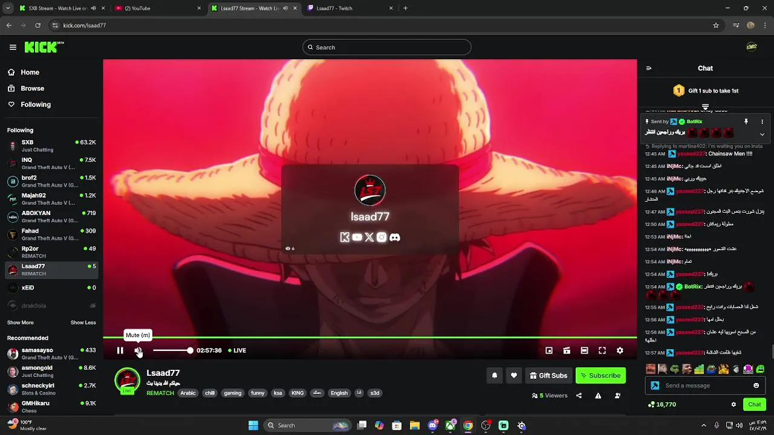
Task: Expand the gift leaderboard handle
Action: click(x=705, y=107)
